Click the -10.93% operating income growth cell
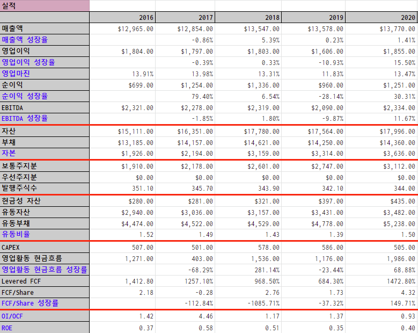The width and height of the screenshot is (418, 333). click(x=313, y=62)
